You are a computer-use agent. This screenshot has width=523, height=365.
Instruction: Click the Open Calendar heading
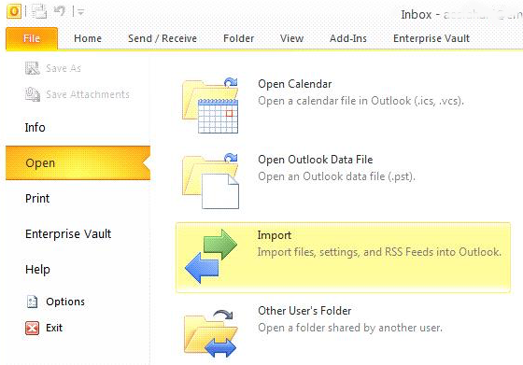295,84
